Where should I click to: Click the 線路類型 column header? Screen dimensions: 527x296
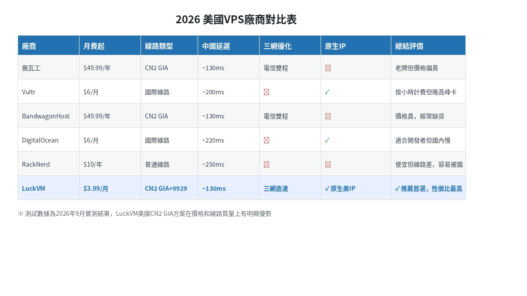[x=170, y=46]
